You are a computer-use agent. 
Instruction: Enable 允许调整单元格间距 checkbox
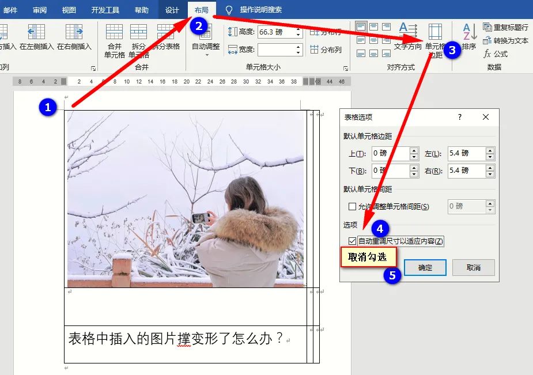(x=353, y=206)
